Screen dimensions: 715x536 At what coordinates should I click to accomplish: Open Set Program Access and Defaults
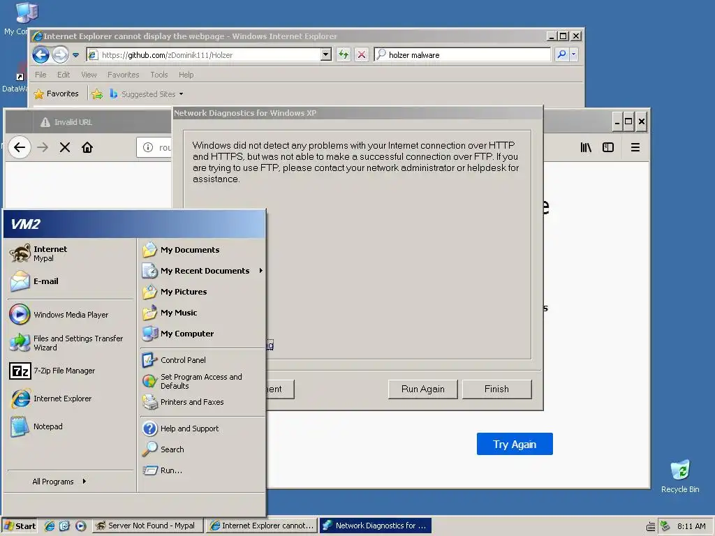click(202, 381)
